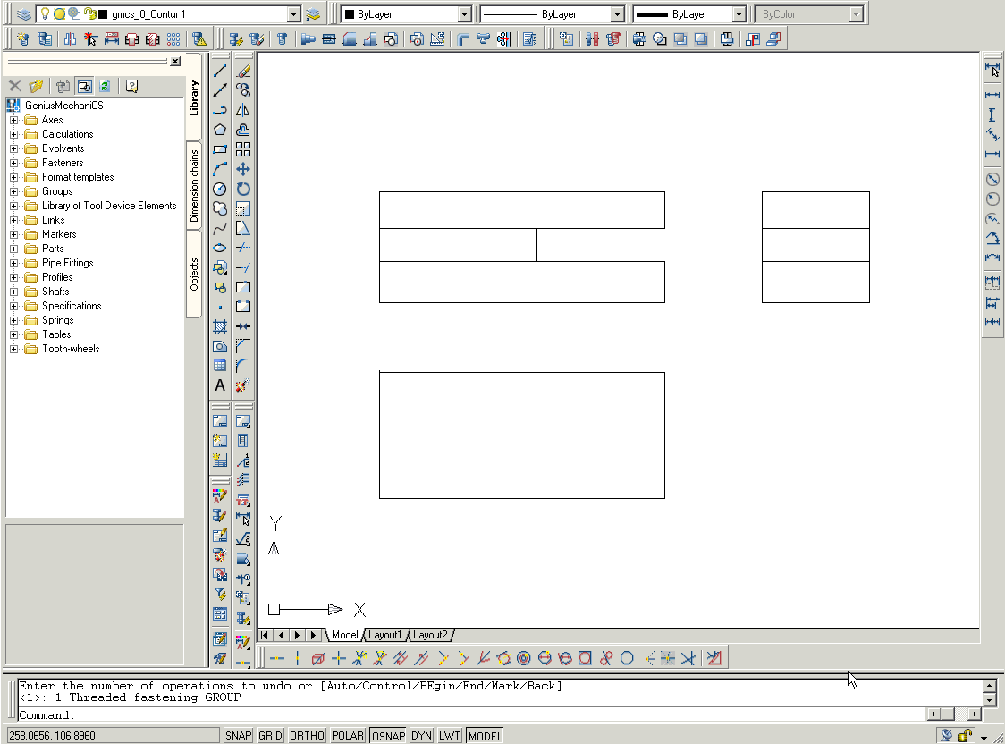Toggle MODEL space button
Screen dimensions: 1005x744
pos(486,736)
